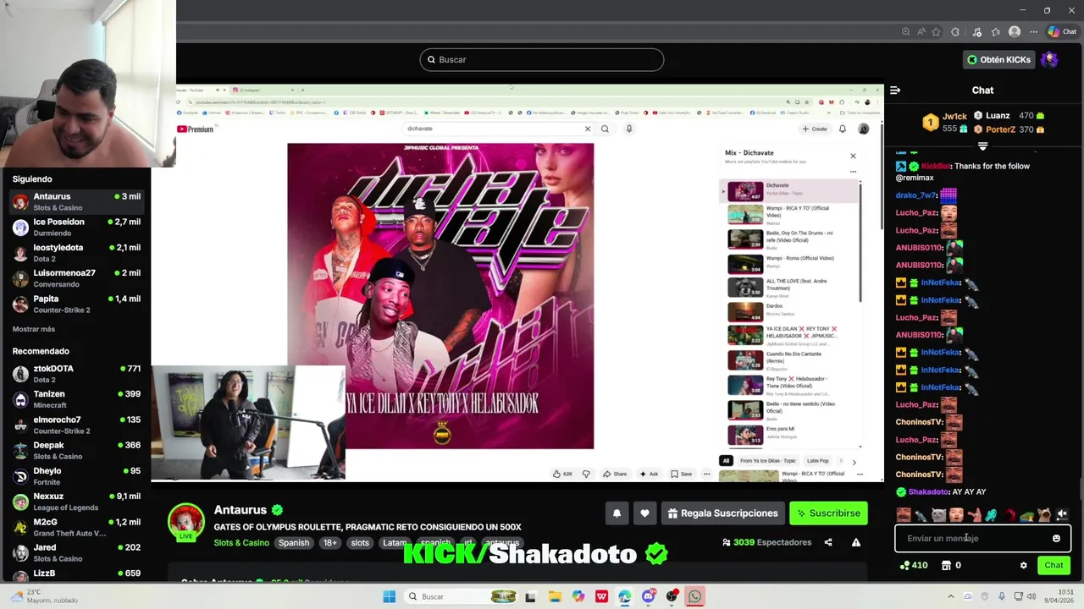Click the YouTube voice search microphone

(629, 129)
